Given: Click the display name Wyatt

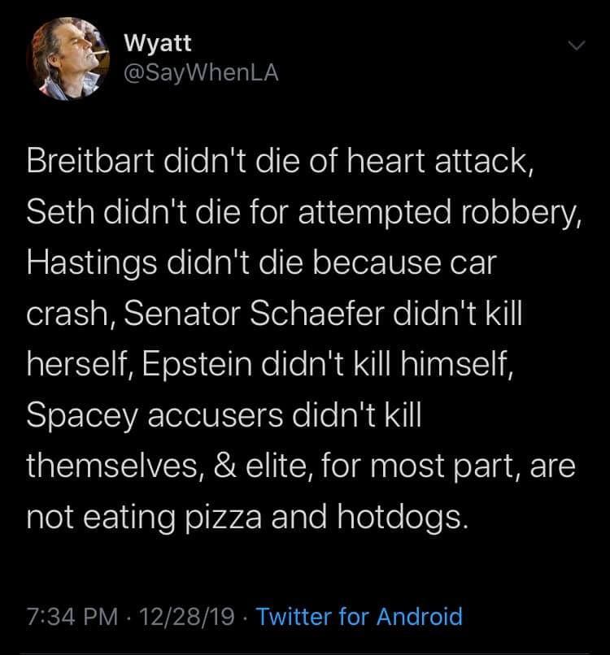Looking at the screenshot, I should coord(157,45).
